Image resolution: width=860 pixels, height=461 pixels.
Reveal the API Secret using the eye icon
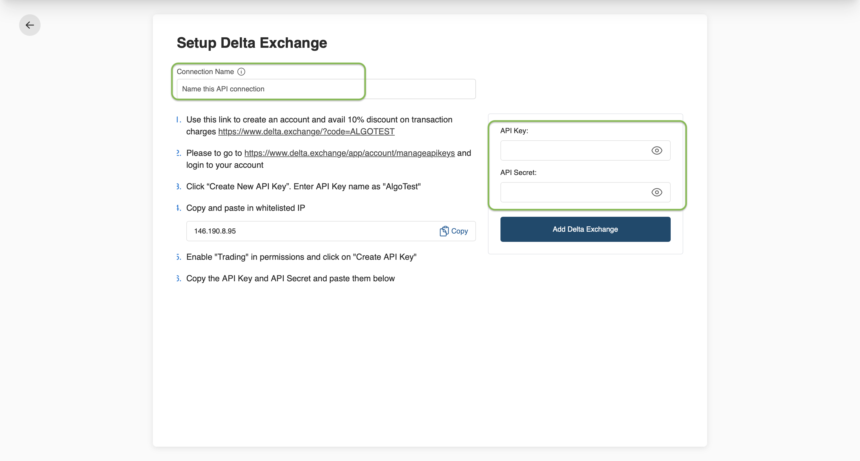656,192
